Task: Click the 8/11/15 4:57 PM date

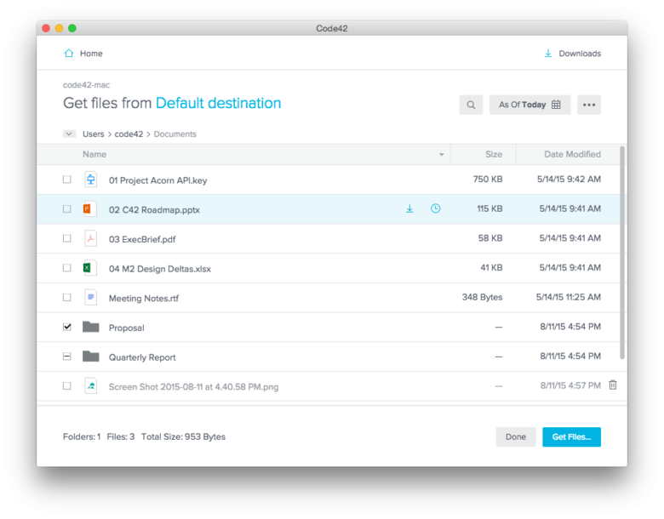Action: (x=570, y=385)
